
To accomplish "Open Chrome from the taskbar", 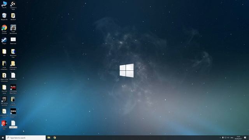I will pyautogui.click(x=54, y=138).
